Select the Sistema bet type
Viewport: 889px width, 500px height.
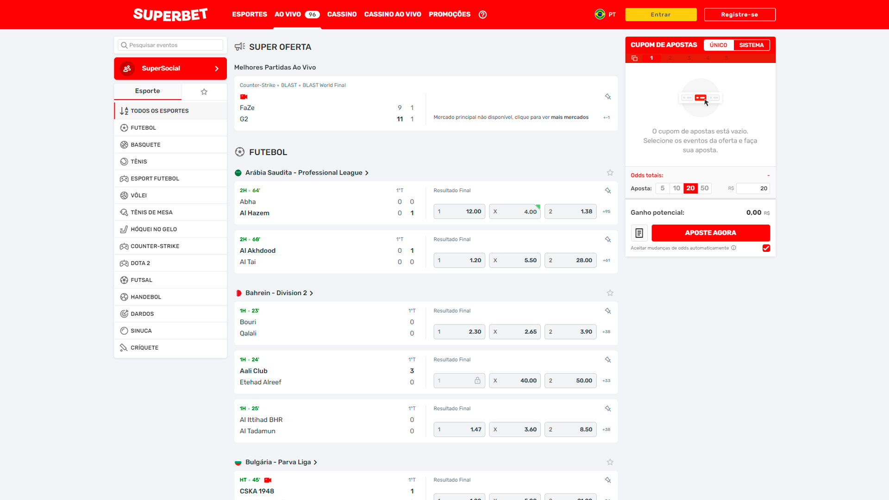coord(751,45)
